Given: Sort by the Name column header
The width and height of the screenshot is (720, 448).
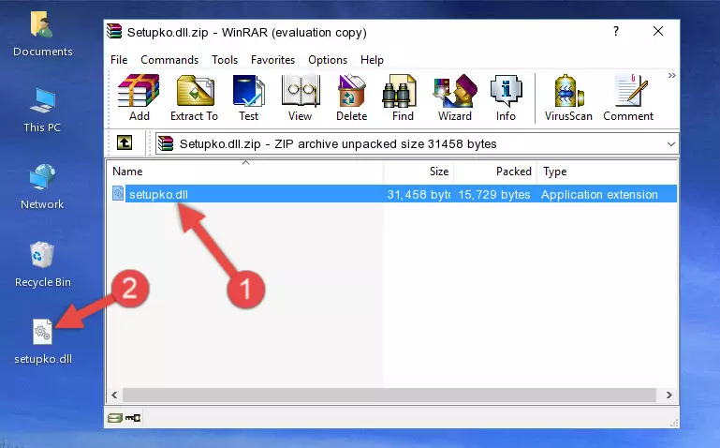Looking at the screenshot, I should coord(245,172).
